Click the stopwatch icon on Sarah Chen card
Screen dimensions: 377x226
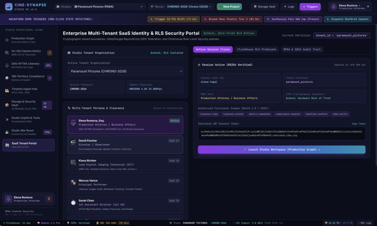point(73,203)
